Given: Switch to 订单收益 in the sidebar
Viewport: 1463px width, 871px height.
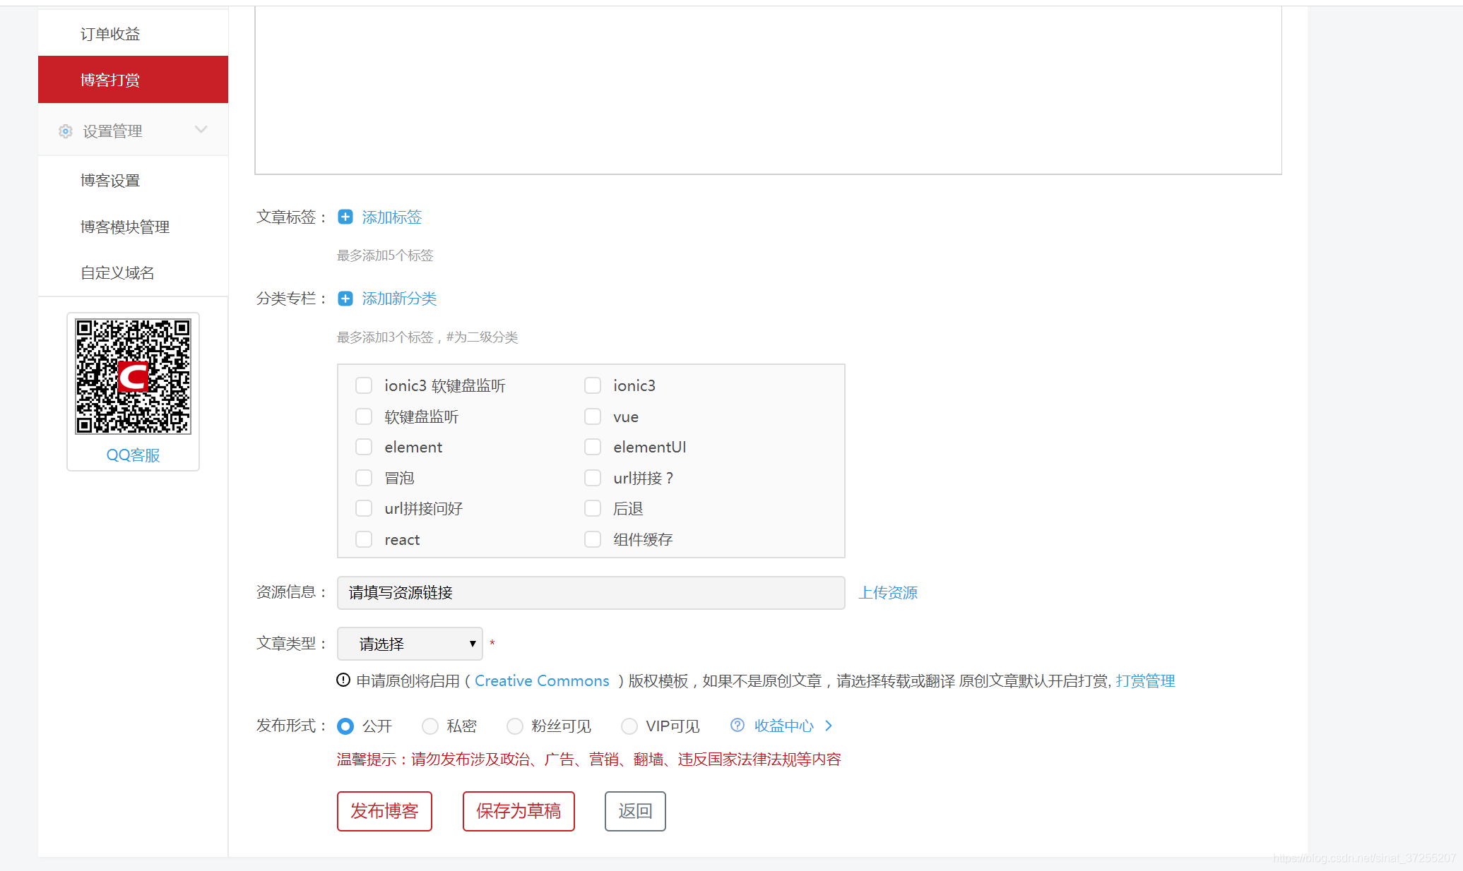Looking at the screenshot, I should [x=109, y=32].
